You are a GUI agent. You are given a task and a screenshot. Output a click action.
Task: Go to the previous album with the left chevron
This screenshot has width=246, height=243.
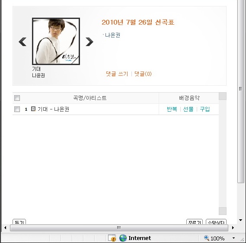tap(22, 42)
